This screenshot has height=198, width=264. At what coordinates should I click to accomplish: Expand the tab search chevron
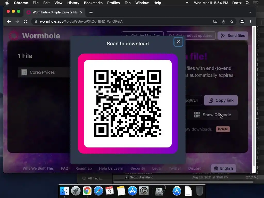(x=250, y=12)
